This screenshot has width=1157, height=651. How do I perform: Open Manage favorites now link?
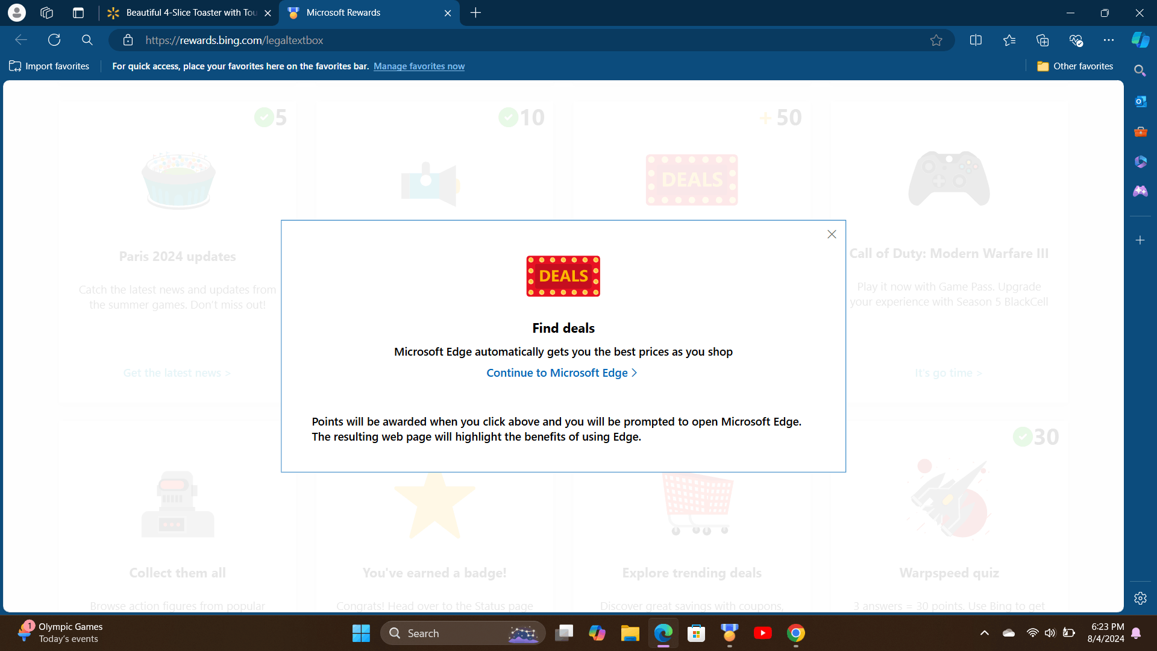click(419, 66)
